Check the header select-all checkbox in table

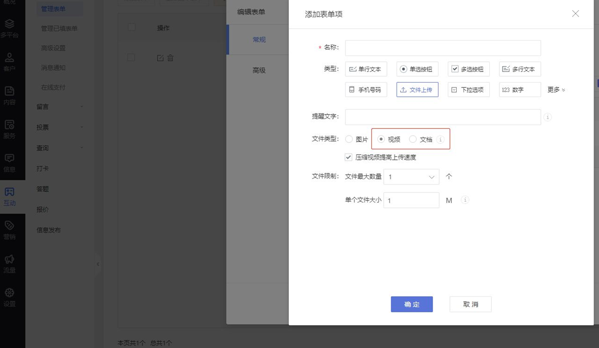click(132, 27)
